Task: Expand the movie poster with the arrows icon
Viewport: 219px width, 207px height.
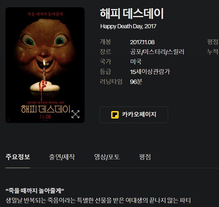Action: 75,114
